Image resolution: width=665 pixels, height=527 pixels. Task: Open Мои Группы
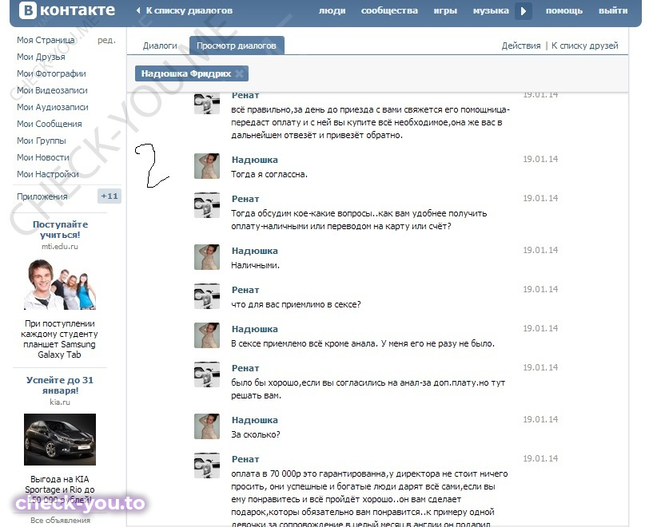coord(42,141)
